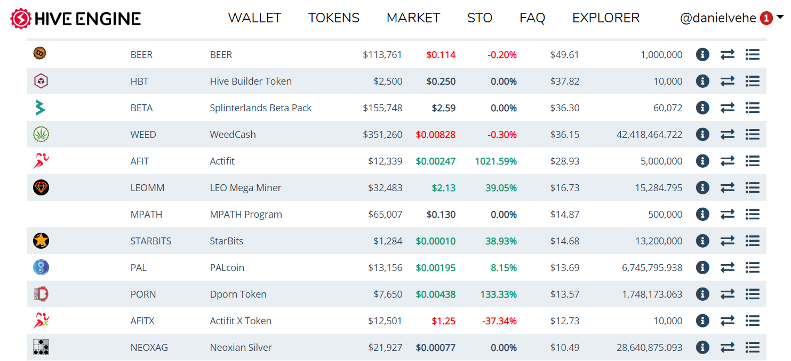The height and width of the screenshot is (361, 791).
Task: Click the $0.00195 PAL price
Action: 436,267
